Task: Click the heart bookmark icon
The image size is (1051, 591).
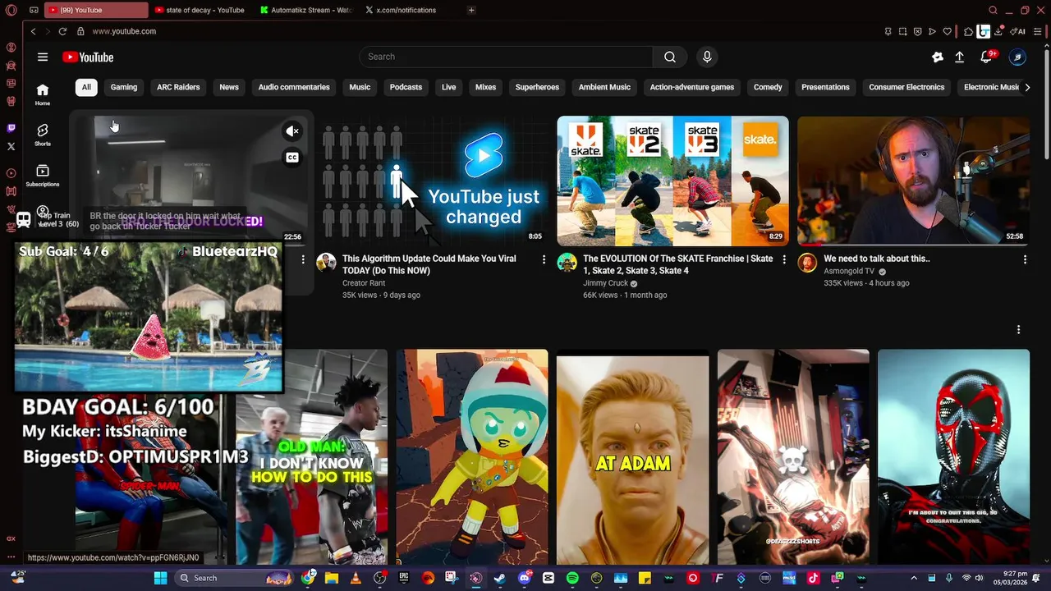Action: tap(947, 31)
